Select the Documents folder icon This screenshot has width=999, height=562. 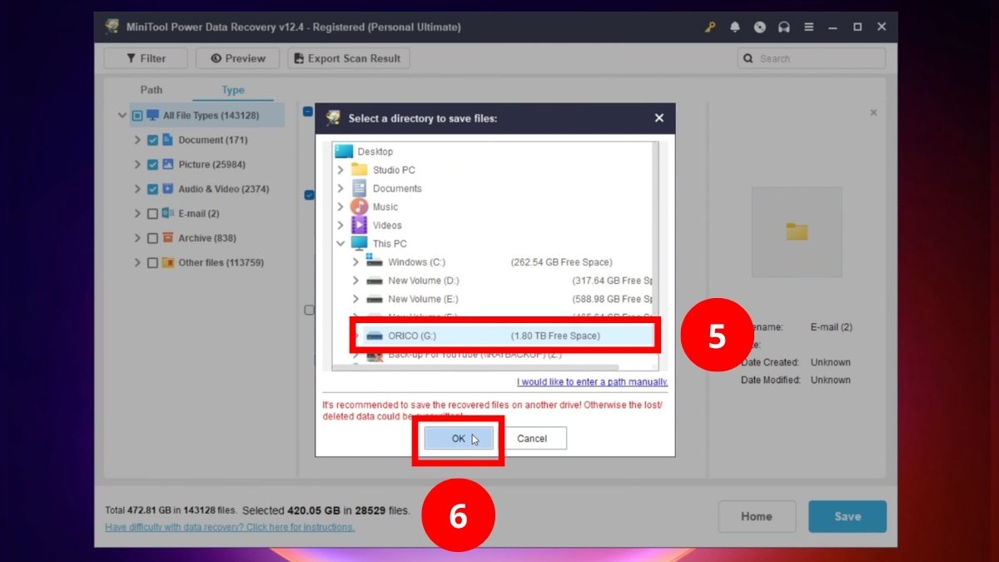coord(359,188)
